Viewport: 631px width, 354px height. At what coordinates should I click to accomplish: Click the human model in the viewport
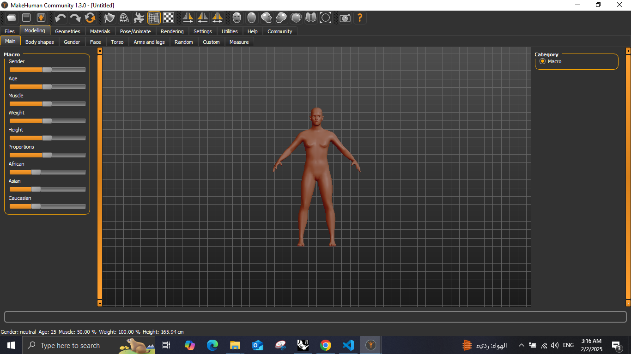pyautogui.click(x=317, y=177)
